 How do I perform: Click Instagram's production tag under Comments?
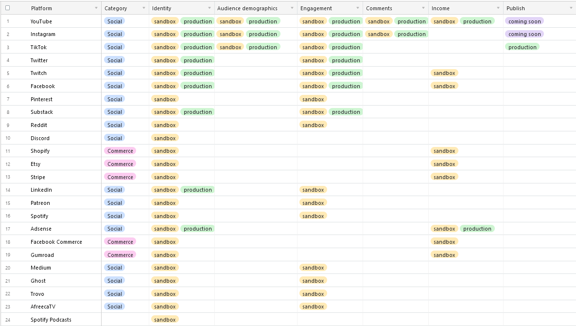tap(411, 34)
